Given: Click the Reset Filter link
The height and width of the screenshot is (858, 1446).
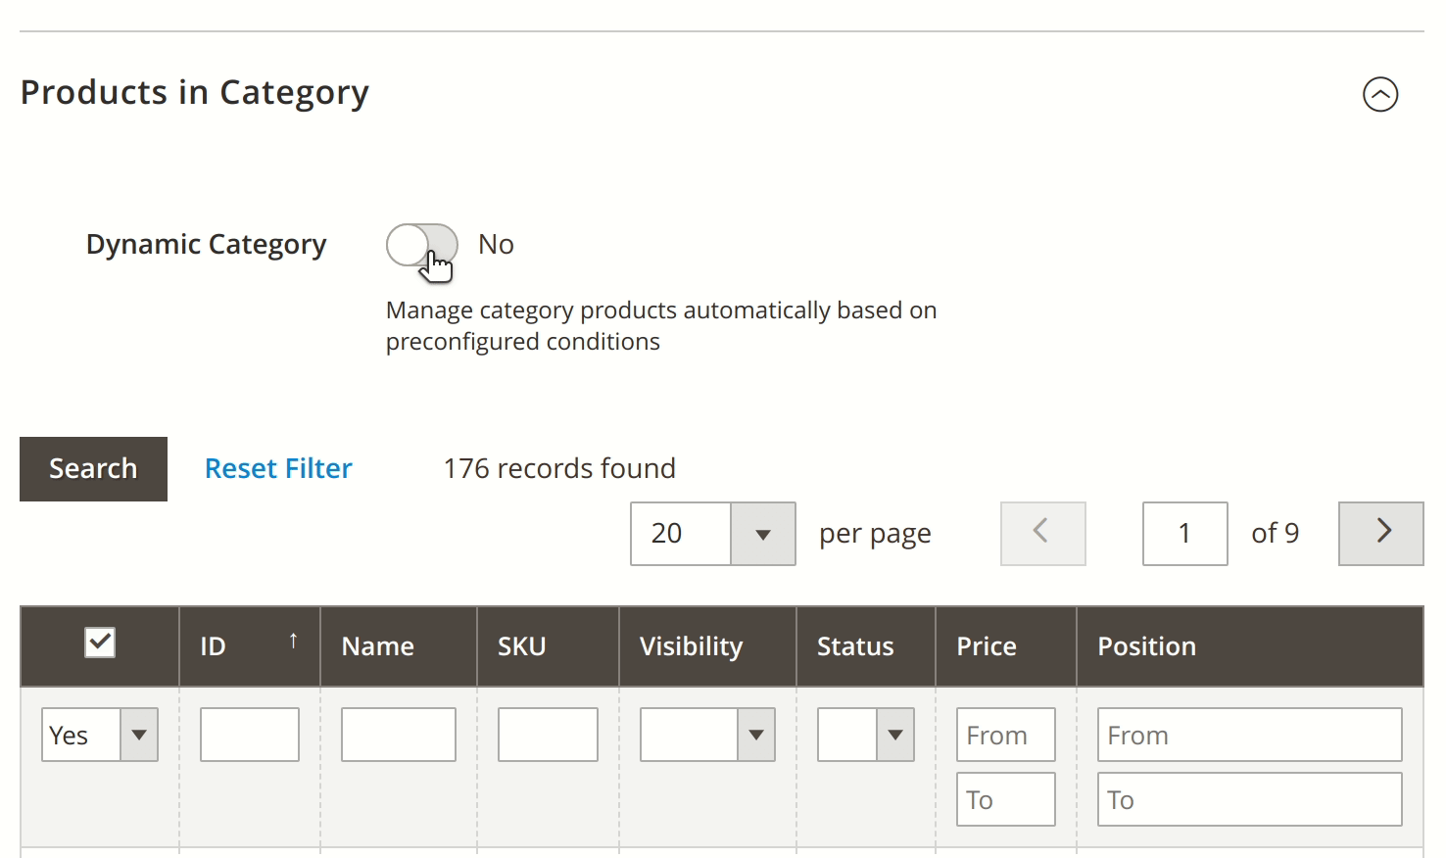Looking at the screenshot, I should [x=278, y=469].
